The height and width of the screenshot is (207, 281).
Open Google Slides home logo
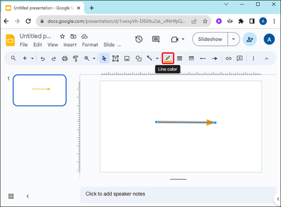click(10, 40)
